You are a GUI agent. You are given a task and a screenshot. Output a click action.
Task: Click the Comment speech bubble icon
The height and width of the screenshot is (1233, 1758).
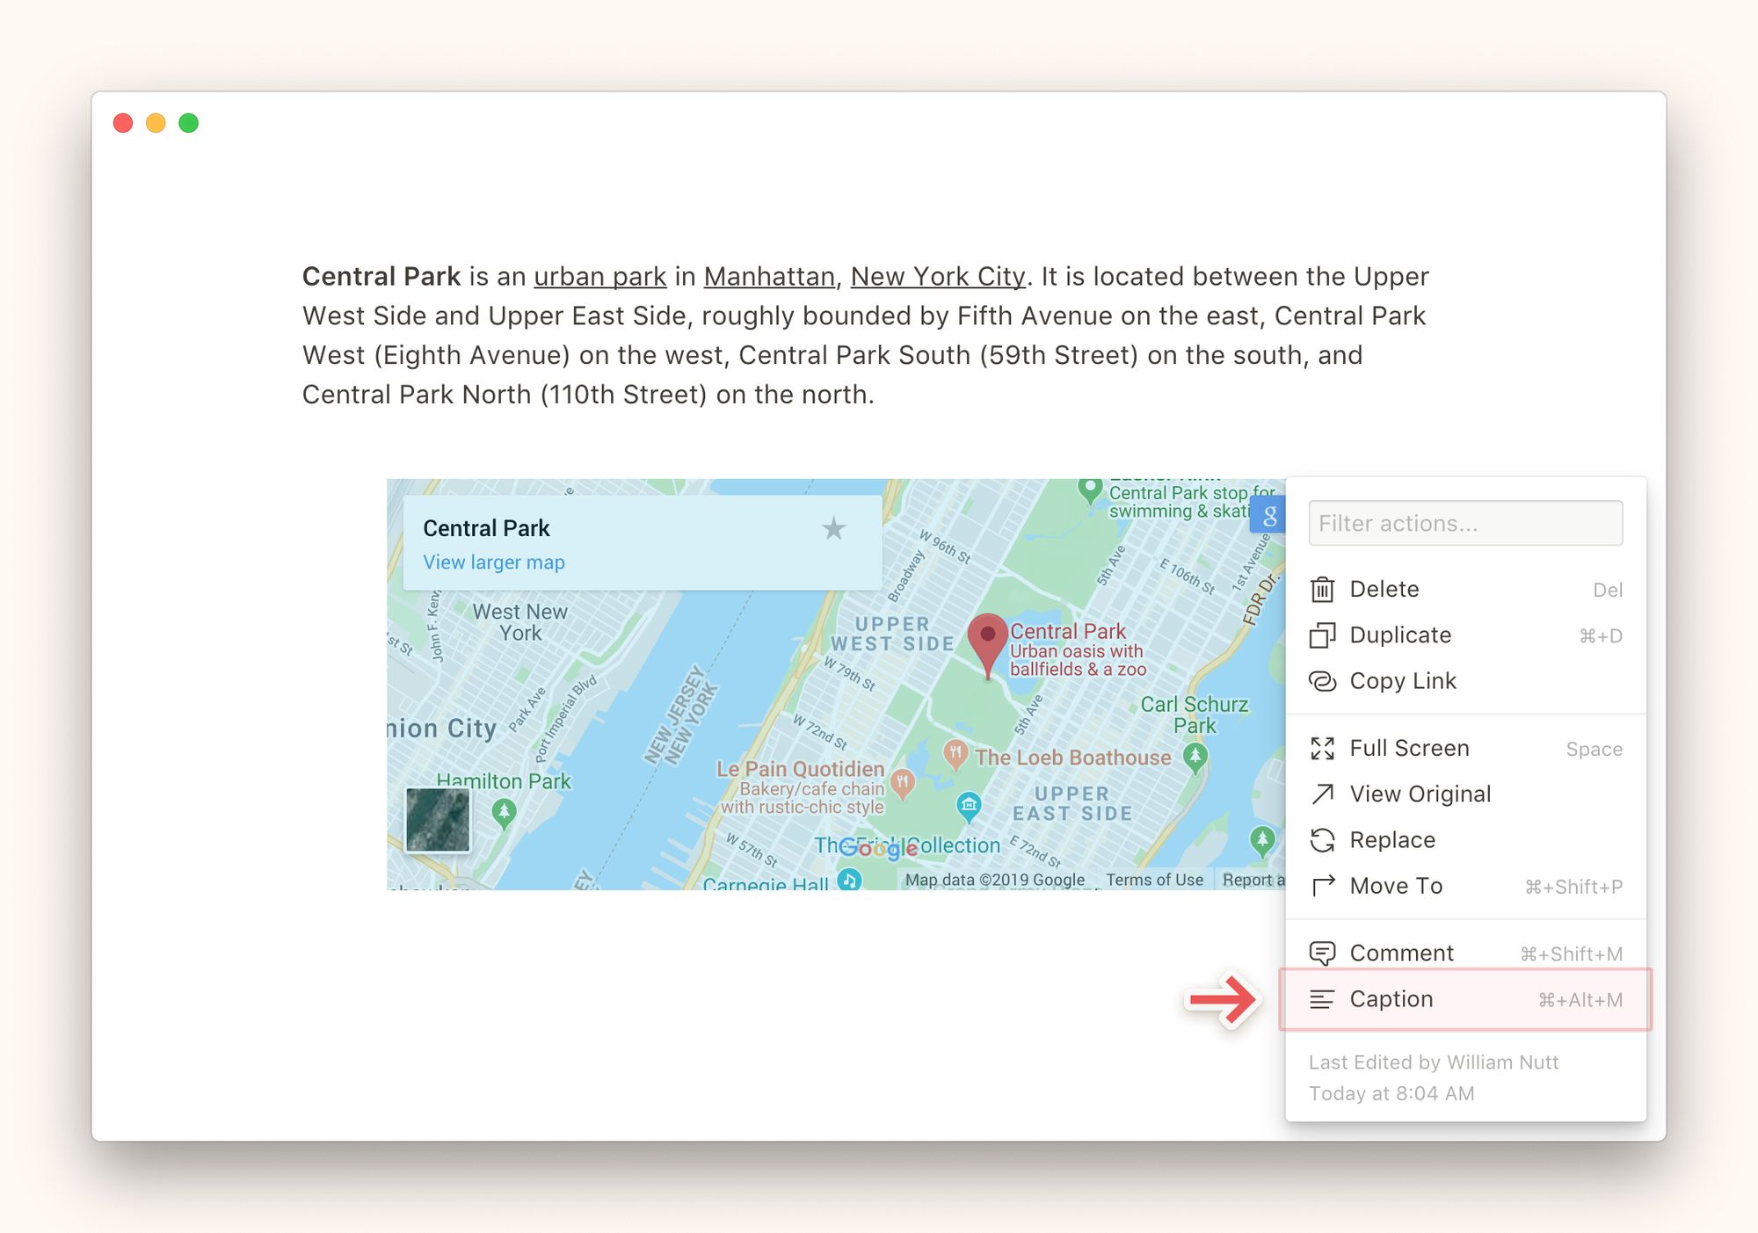(1322, 953)
